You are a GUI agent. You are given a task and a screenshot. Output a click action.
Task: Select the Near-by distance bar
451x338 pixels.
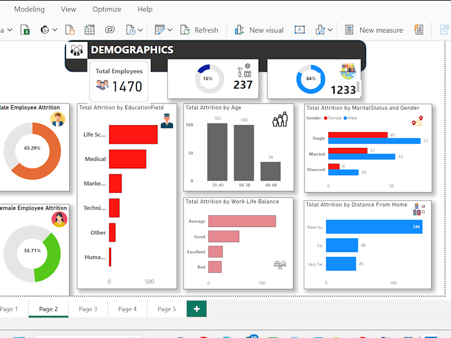(374, 227)
